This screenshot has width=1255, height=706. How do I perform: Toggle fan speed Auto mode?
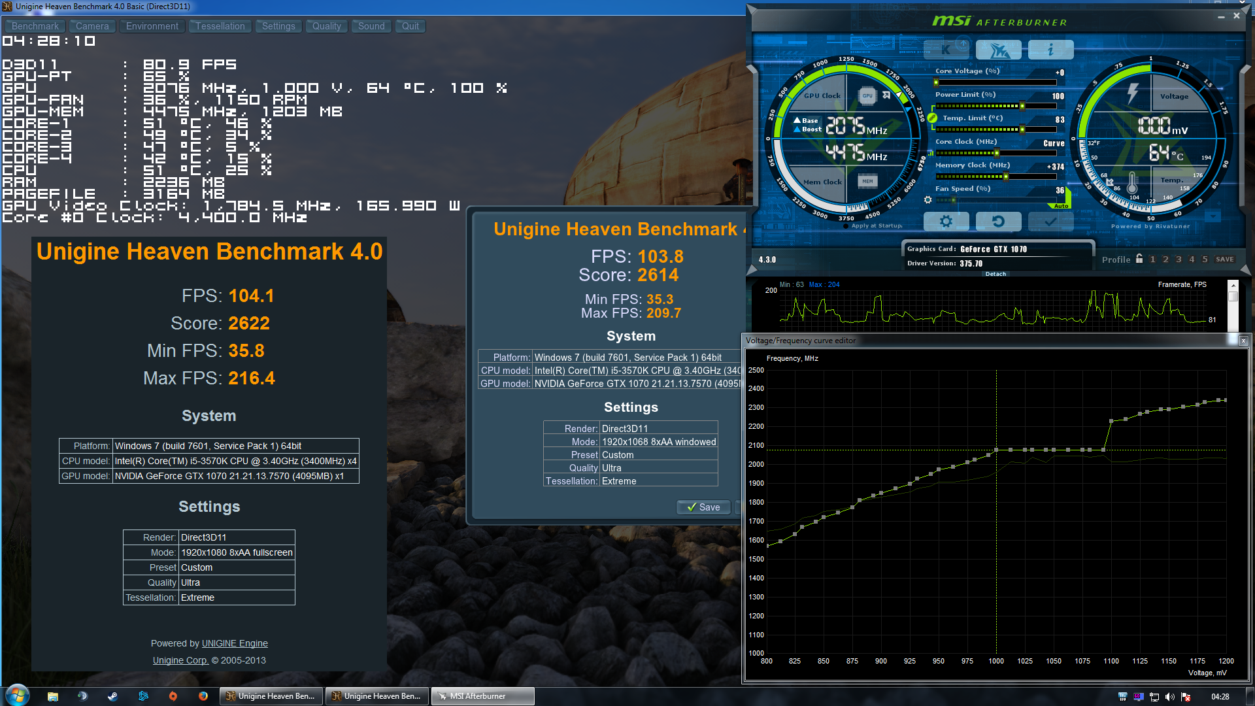1061,206
